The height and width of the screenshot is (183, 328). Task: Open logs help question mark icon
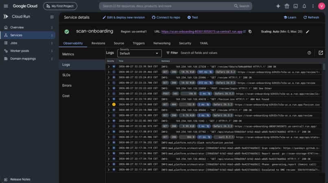309,53
